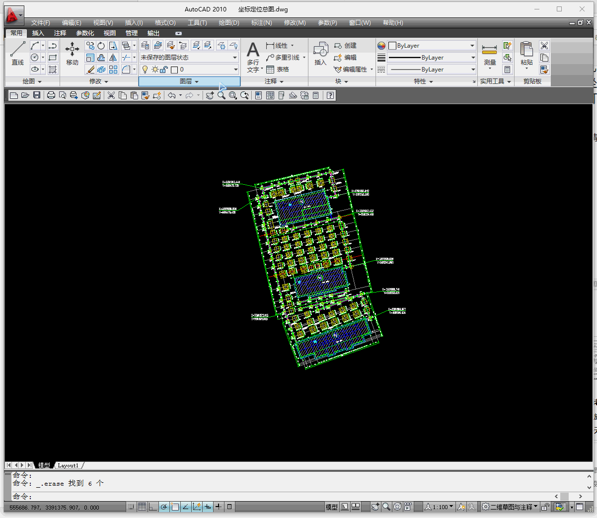597x518 pixels.
Task: Click the 线性 linear dimension button
Action: pos(280,46)
